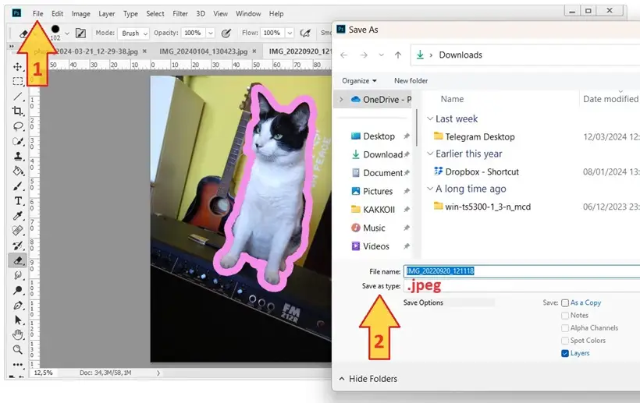640x403 pixels.
Task: Expand the OneDrive tree node
Action: [341, 100]
